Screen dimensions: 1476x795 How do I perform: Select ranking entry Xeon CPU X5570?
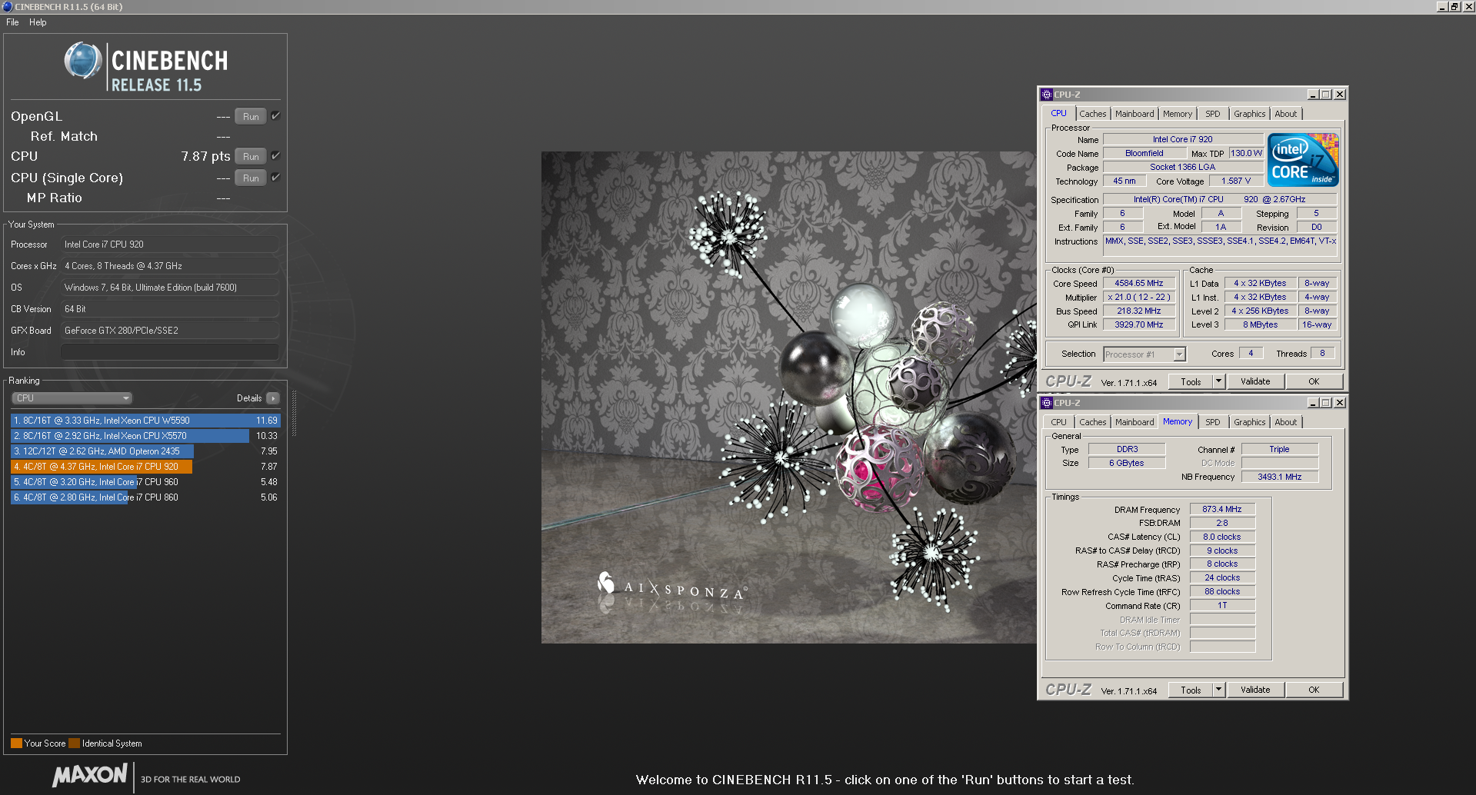[145, 436]
